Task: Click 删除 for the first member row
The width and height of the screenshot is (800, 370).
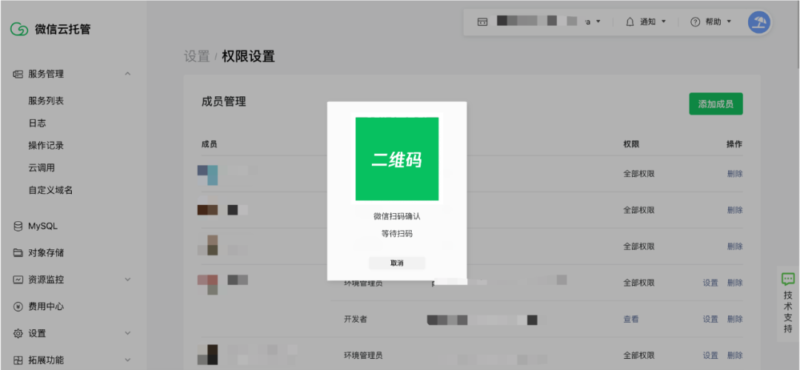Action: click(x=735, y=174)
